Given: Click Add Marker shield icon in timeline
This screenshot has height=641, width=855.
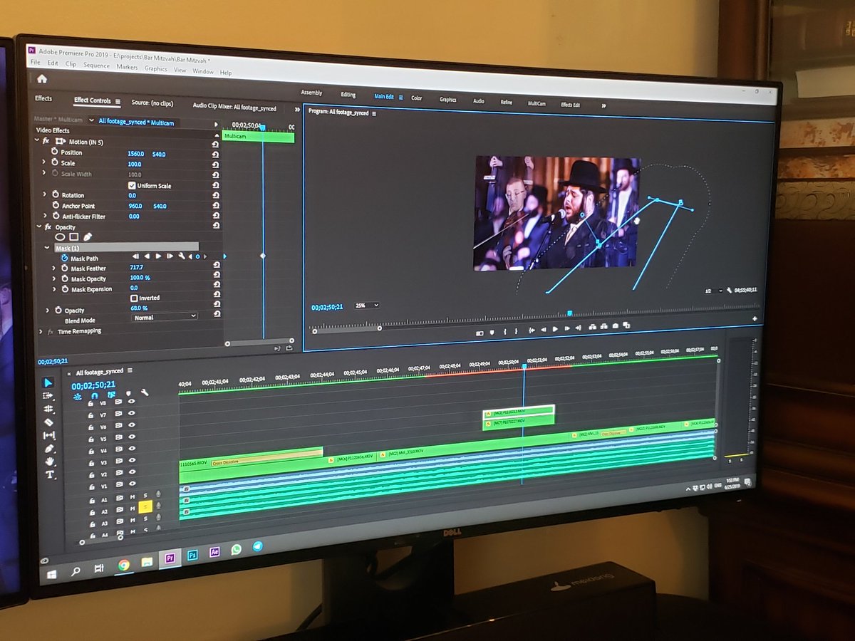Looking at the screenshot, I should click(x=128, y=393).
